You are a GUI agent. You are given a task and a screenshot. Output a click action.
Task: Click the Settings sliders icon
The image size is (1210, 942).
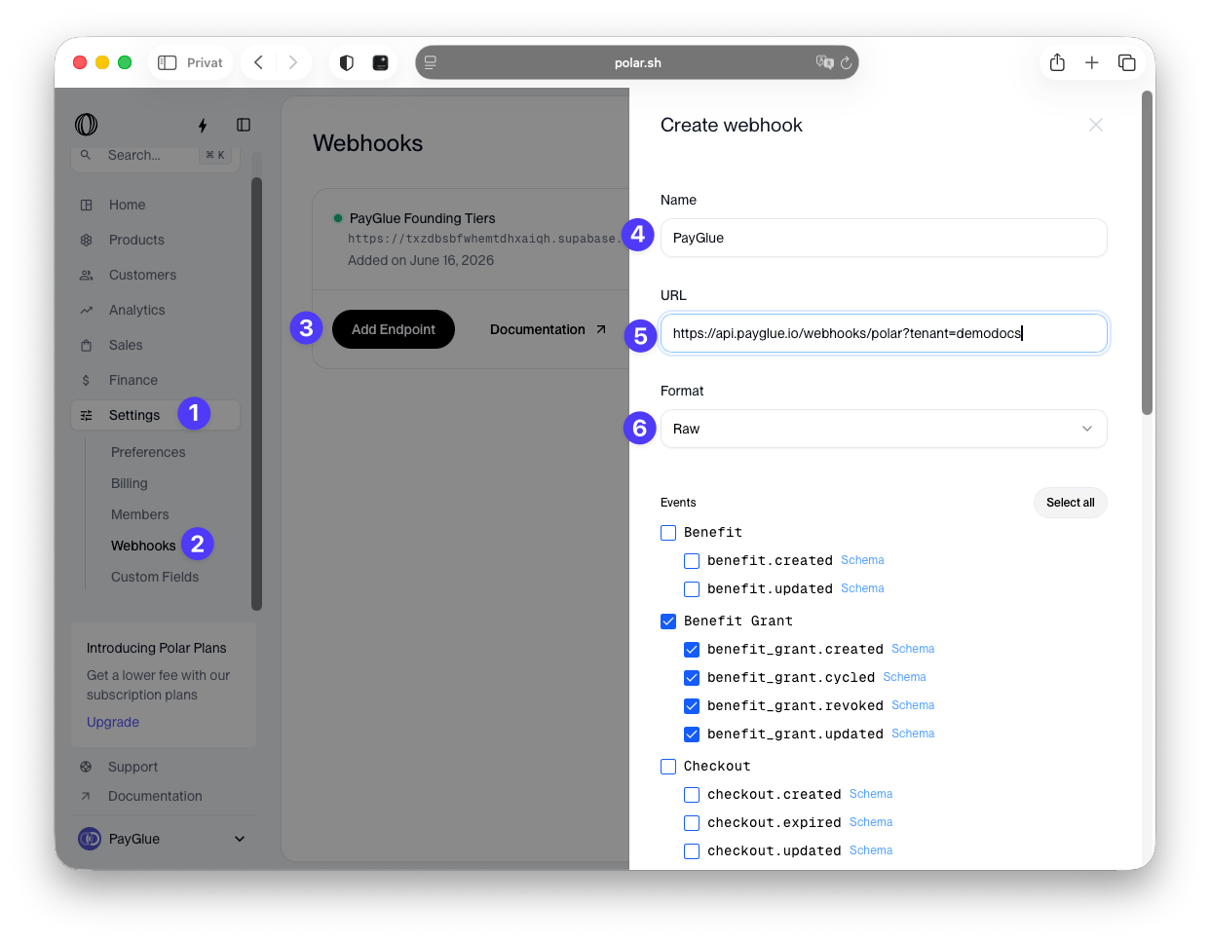click(87, 415)
